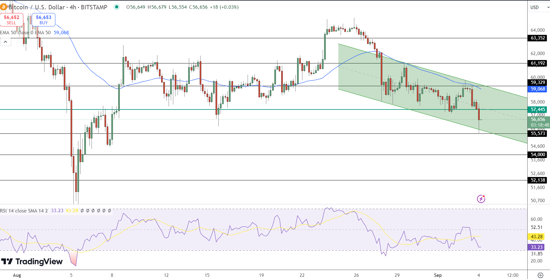Screen dimensions: 550x279
Task: Open the USD currency dropdown
Action: pos(539,7)
